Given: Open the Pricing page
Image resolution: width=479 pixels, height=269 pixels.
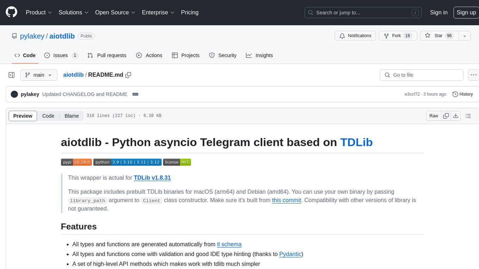Looking at the screenshot, I should 190,12.
